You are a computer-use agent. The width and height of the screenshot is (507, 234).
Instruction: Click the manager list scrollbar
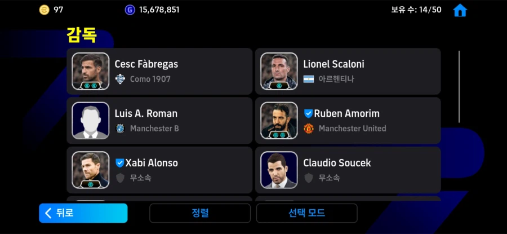click(459, 87)
